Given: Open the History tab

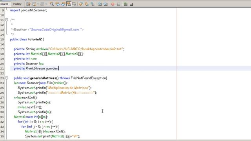Looking at the screenshot, I should tap(17, 4).
